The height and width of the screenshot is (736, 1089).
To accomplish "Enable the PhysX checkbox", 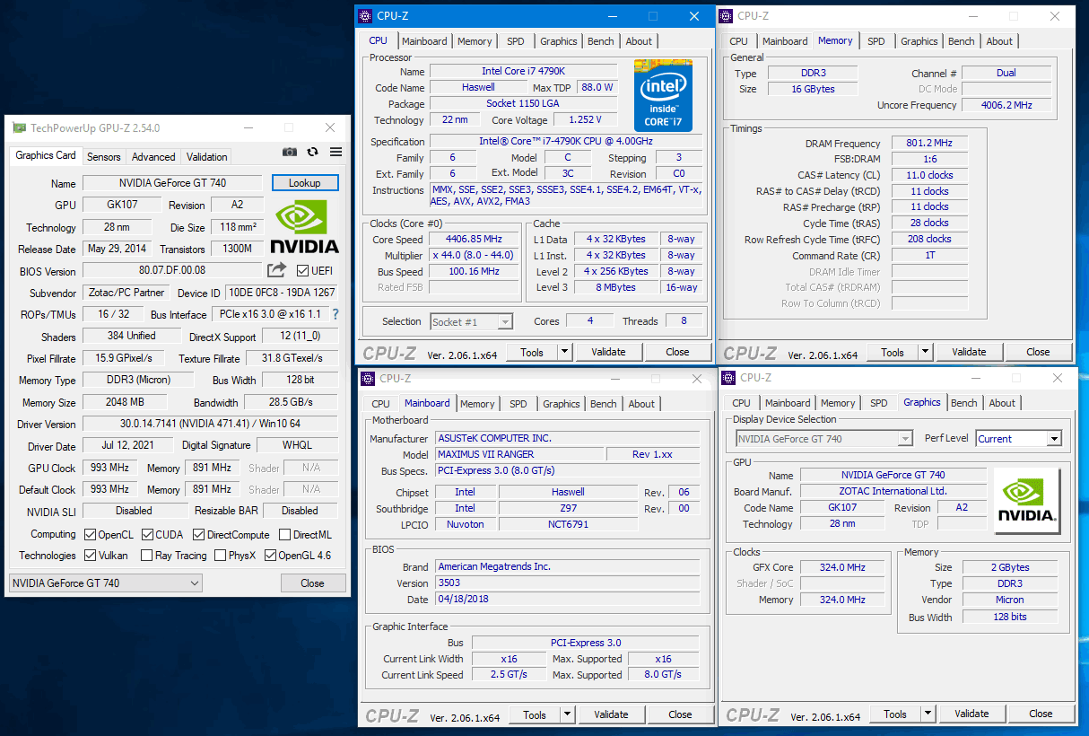I will click(x=221, y=556).
